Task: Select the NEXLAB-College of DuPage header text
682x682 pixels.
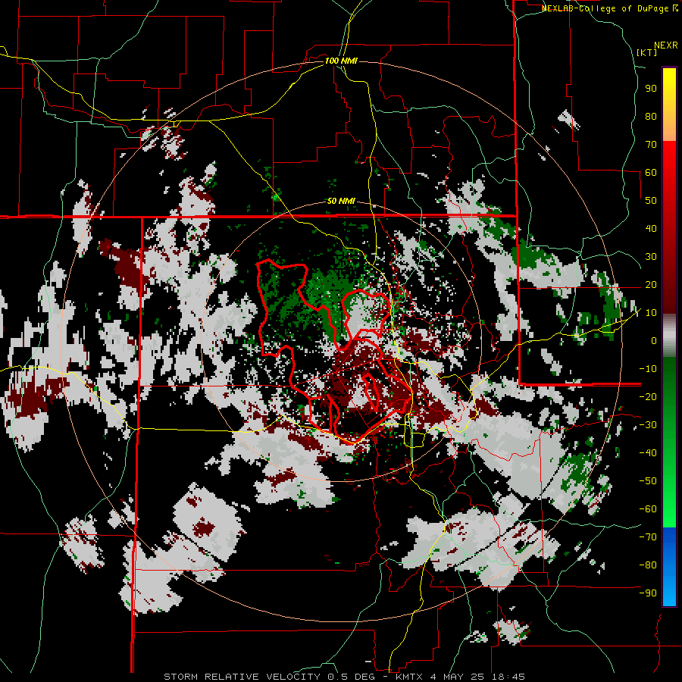Action: coord(606,8)
